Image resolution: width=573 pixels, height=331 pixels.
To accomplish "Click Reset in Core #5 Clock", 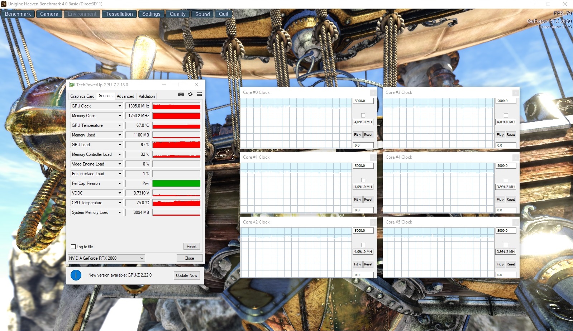I will pos(511,264).
